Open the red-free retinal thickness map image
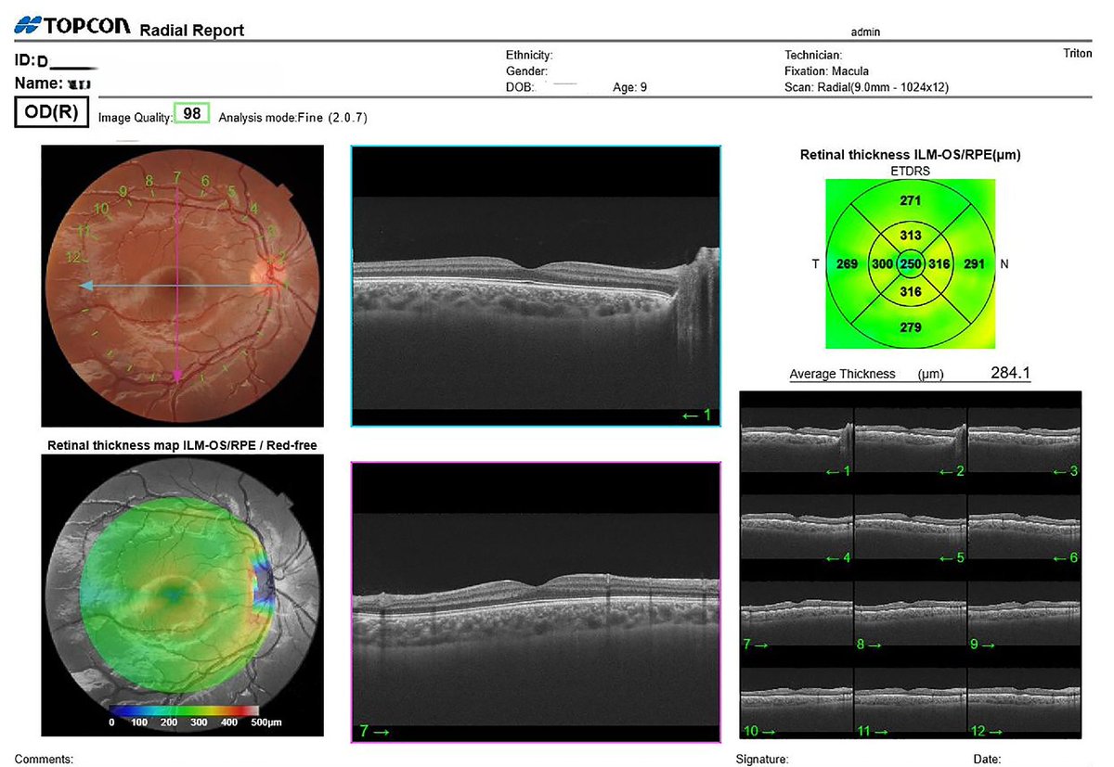The image size is (1114, 767). 182,594
